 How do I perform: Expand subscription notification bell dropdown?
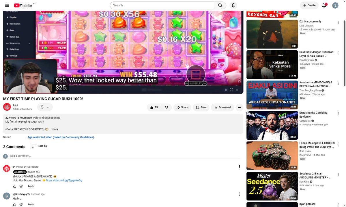pyautogui.click(x=45, y=107)
